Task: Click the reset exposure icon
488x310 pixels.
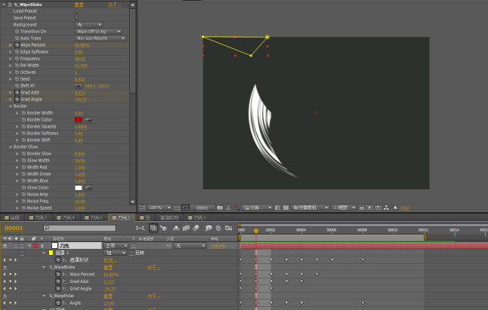Action: tap(395, 207)
